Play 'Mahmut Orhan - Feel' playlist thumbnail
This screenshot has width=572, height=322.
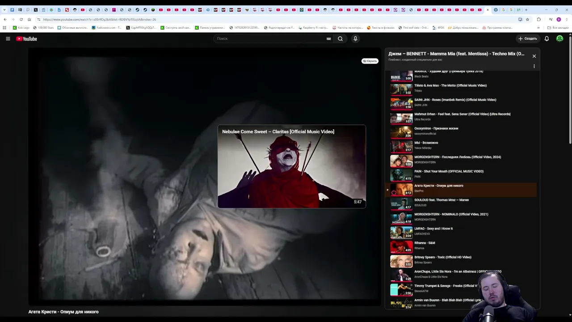pos(401,118)
